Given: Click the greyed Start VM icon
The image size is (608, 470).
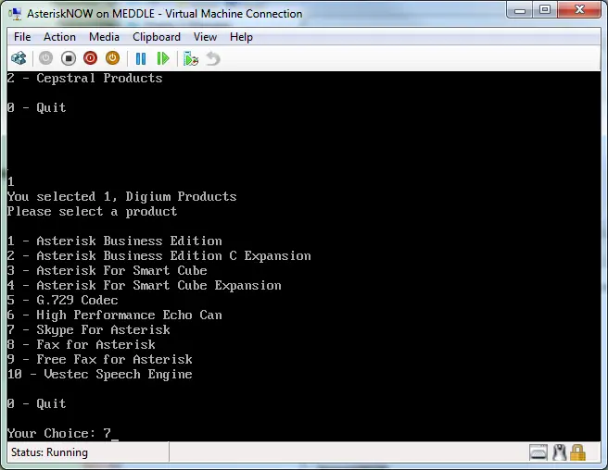Looking at the screenshot, I should tap(45, 58).
